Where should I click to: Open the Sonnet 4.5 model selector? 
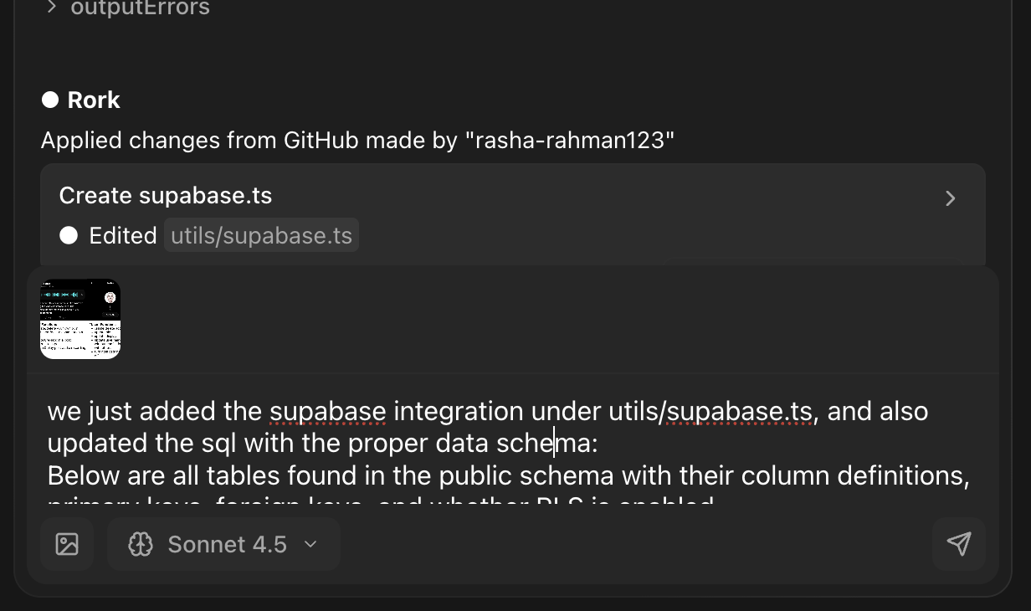tap(223, 544)
